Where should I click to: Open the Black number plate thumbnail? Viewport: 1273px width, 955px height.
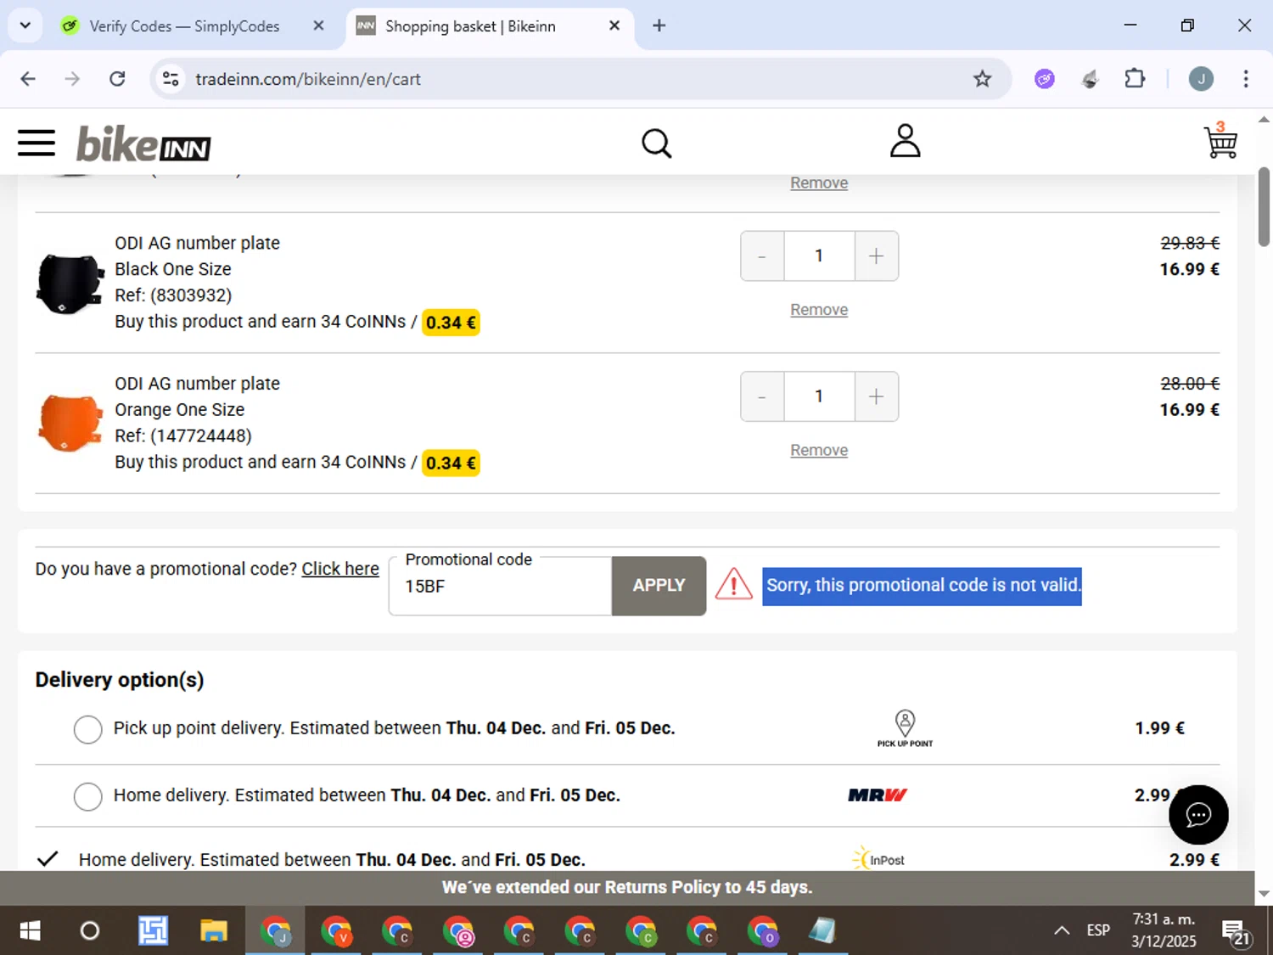pyautogui.click(x=70, y=284)
